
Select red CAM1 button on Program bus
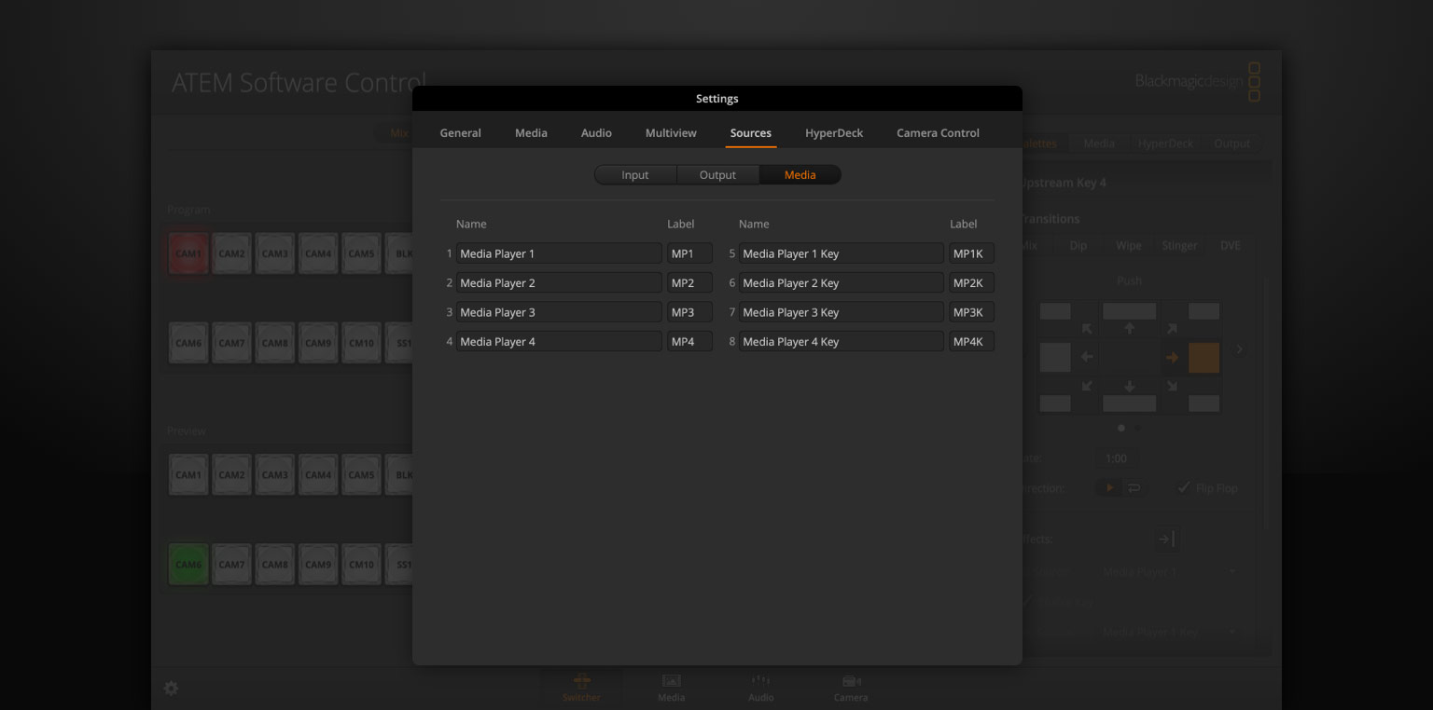[x=188, y=253]
